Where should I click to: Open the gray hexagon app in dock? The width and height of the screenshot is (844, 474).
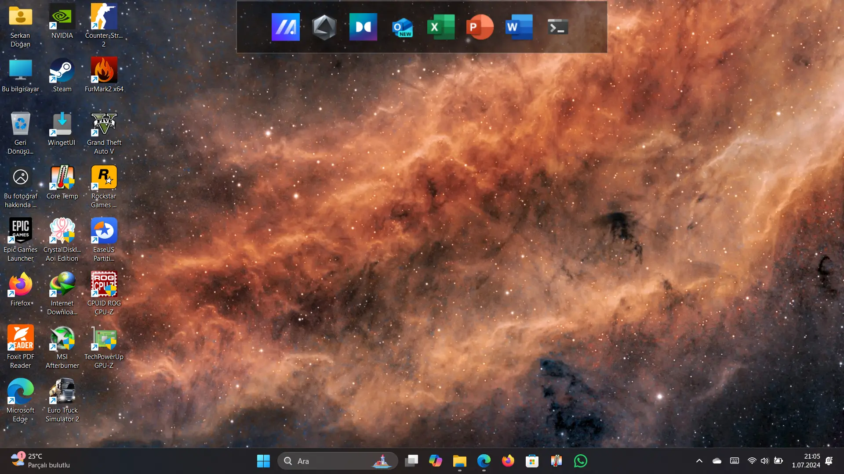[x=324, y=27]
